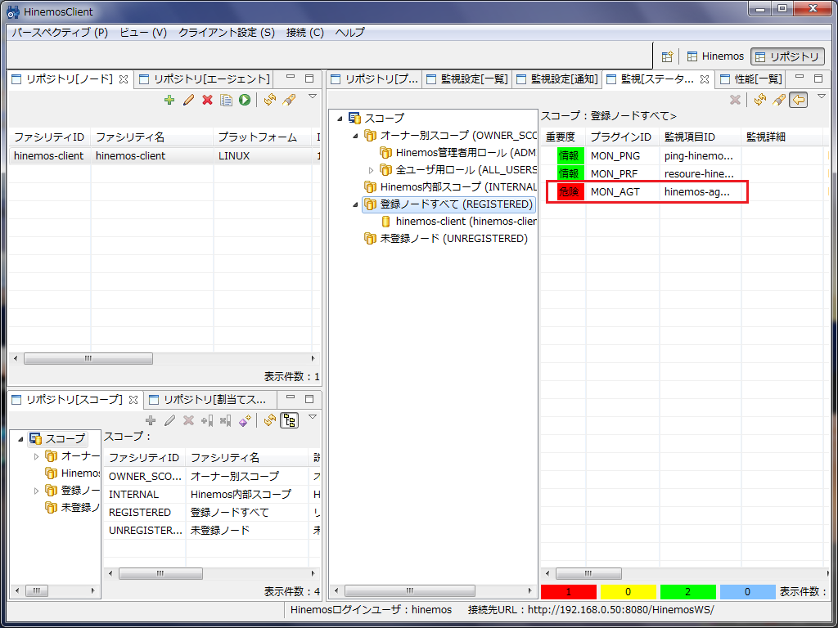Switch to the 監視設定[一覧] tab

467,79
